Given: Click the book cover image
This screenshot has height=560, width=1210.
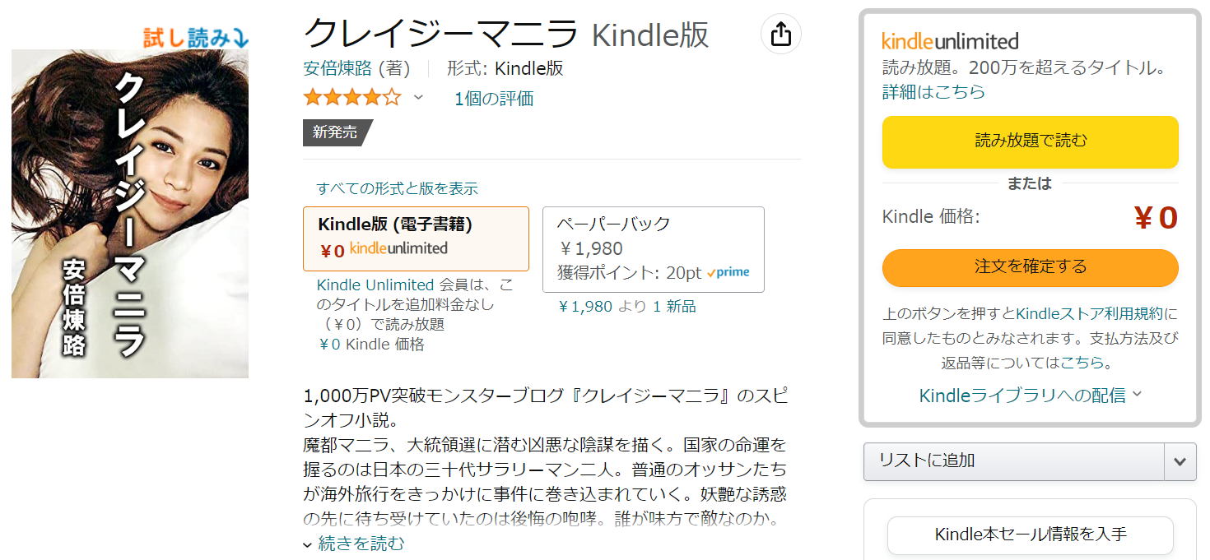Looking at the screenshot, I should [130, 214].
